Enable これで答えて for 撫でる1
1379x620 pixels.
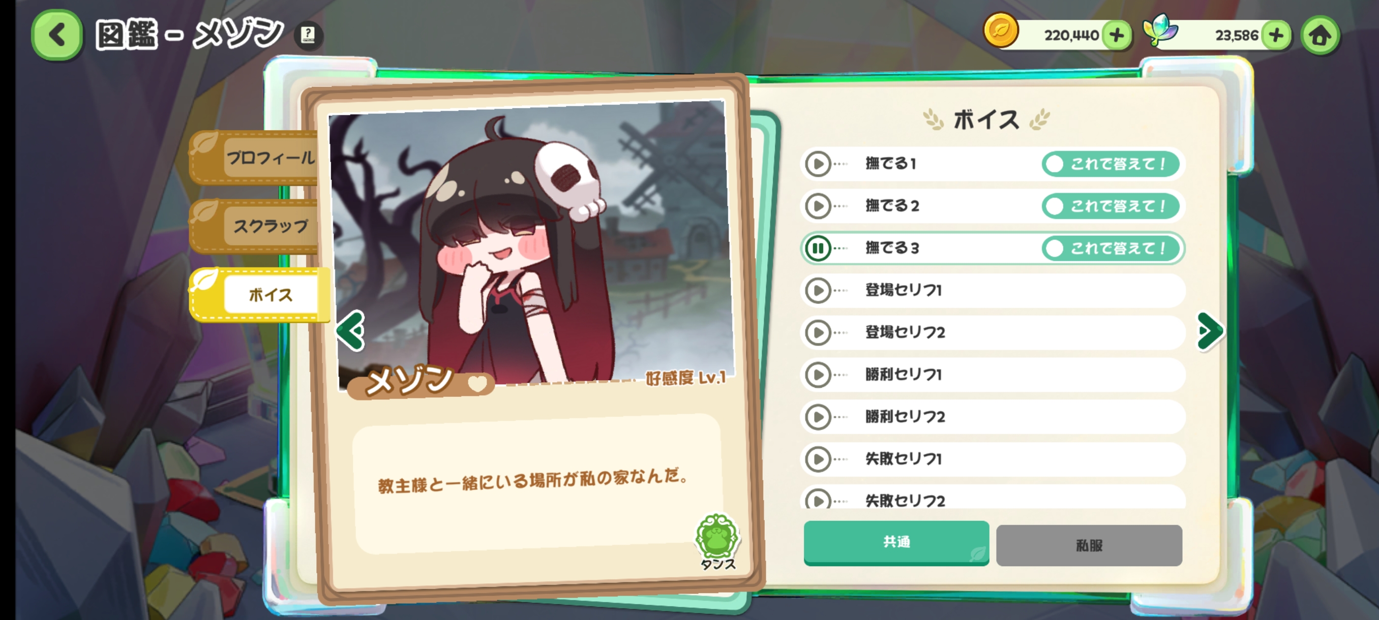click(x=1110, y=164)
